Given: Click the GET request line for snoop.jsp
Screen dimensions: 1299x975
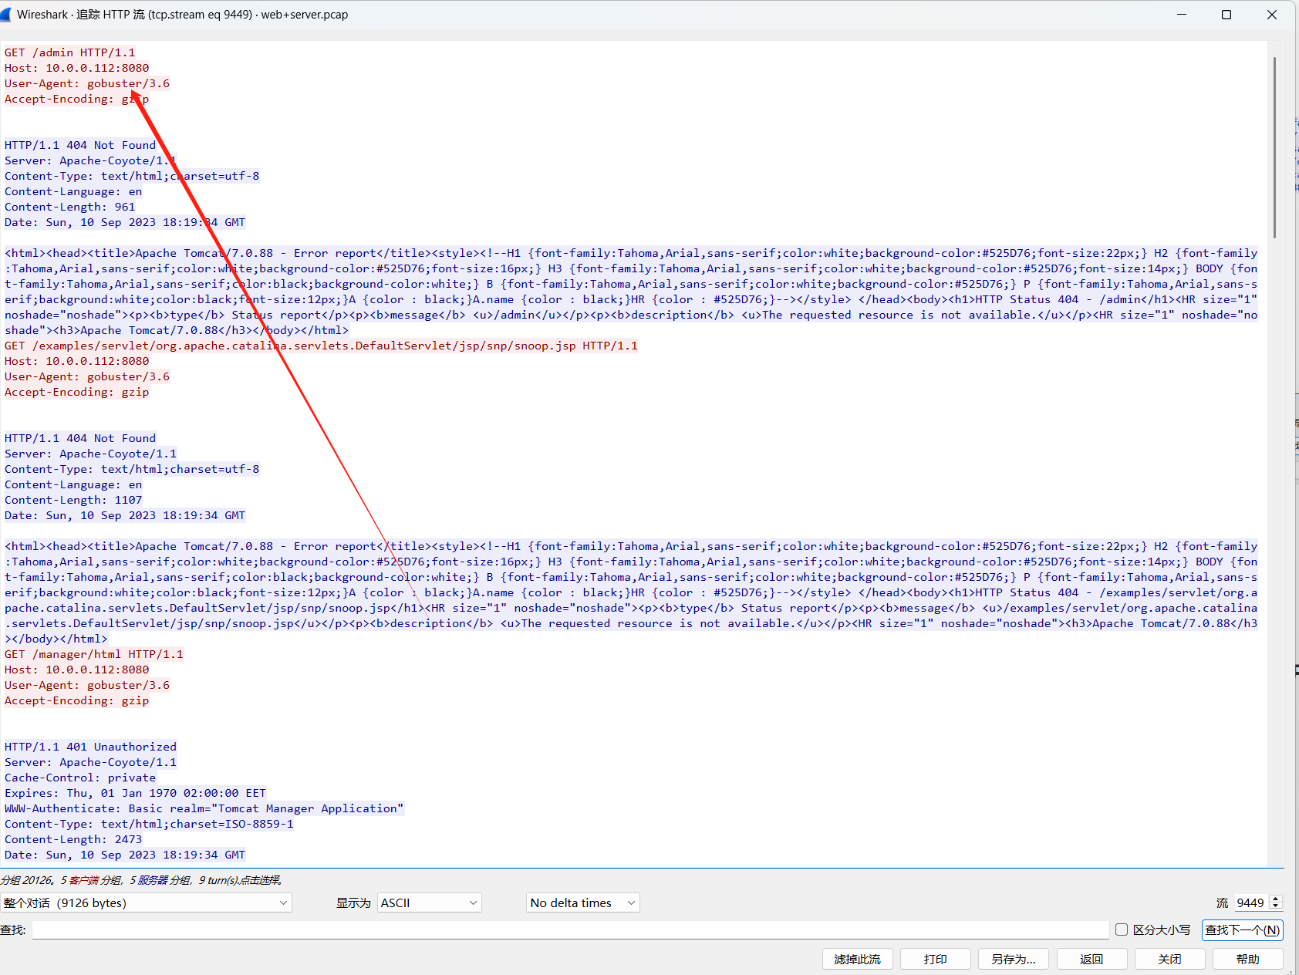Looking at the screenshot, I should coord(321,346).
